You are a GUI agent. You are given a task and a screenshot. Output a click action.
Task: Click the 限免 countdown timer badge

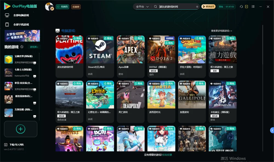click(x=226, y=7)
